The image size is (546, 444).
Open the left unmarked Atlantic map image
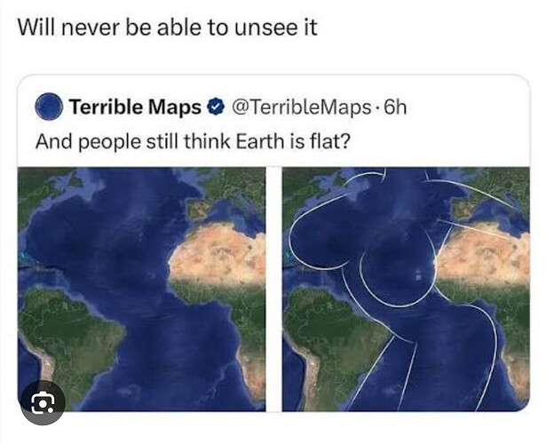[x=141, y=287]
